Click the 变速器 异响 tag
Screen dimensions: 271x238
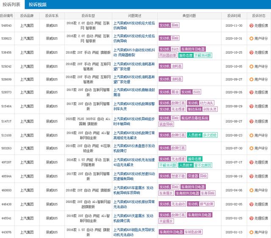tap(197, 176)
